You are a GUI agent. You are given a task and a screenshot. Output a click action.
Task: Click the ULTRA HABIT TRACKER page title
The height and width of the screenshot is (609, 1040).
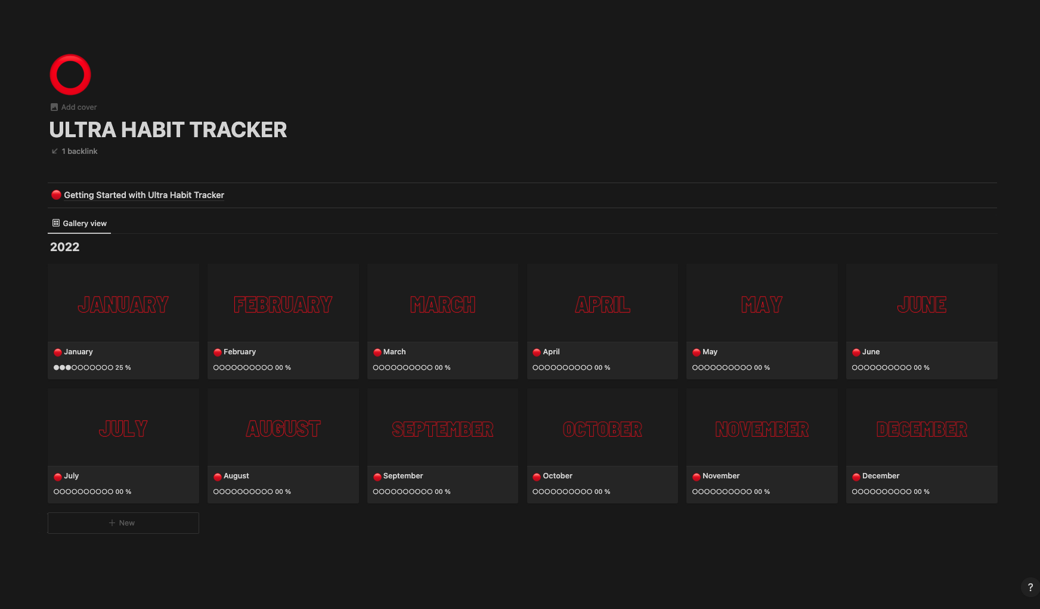click(168, 130)
